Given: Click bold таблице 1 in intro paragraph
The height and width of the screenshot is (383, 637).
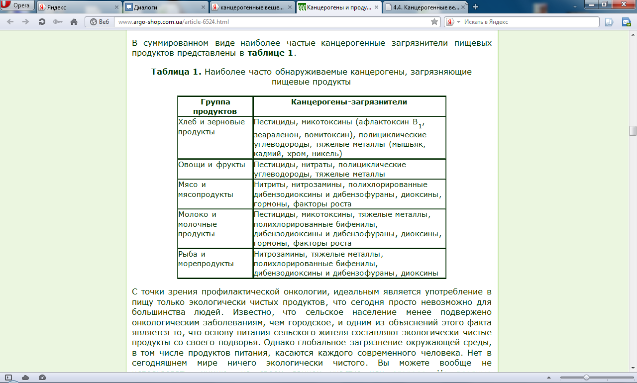Looking at the screenshot, I should pos(271,53).
